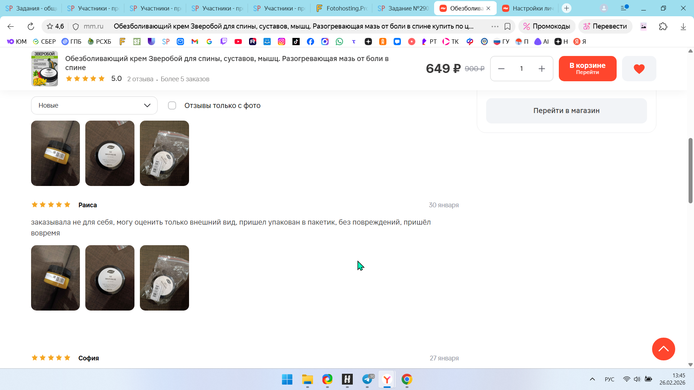Open downloads arrow icon in toolbar
Image resolution: width=694 pixels, height=390 pixels.
[683, 26]
